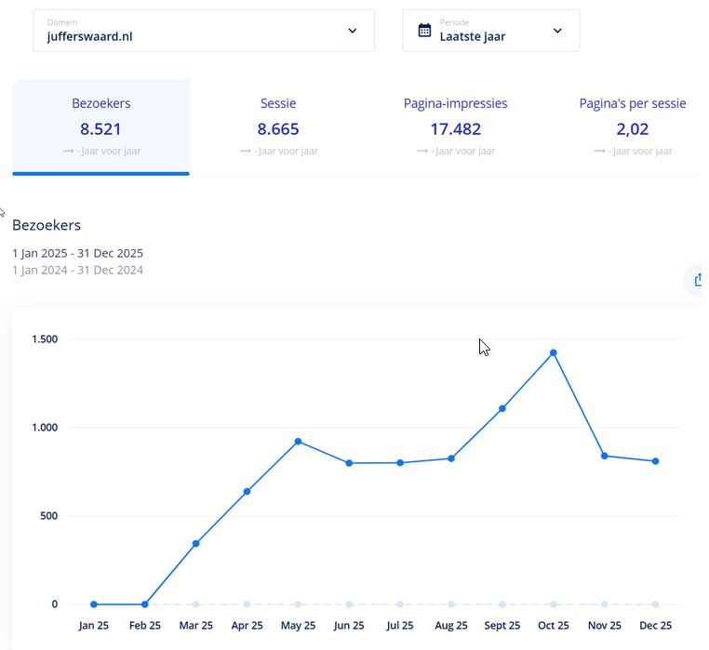709x650 pixels.
Task: Select the Sept 25 data point
Action: pos(502,408)
